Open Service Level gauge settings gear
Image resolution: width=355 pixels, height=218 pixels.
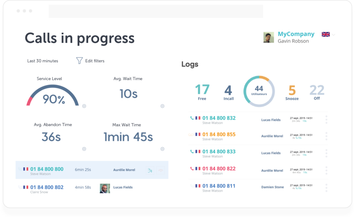click(x=84, y=106)
